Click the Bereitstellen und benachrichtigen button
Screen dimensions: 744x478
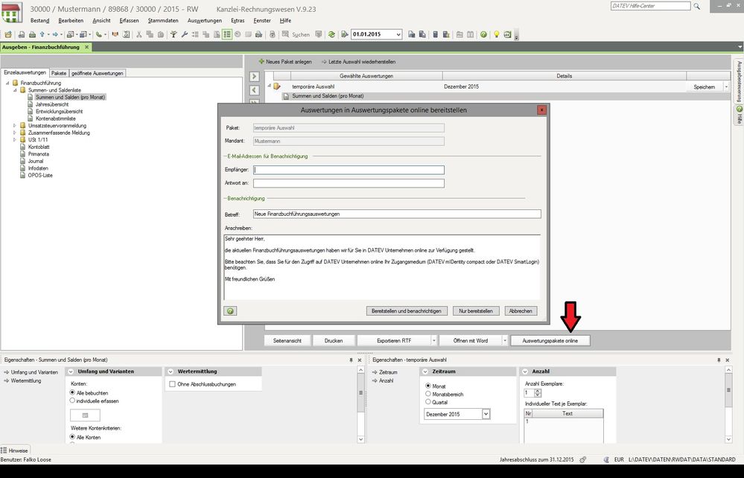407,310
